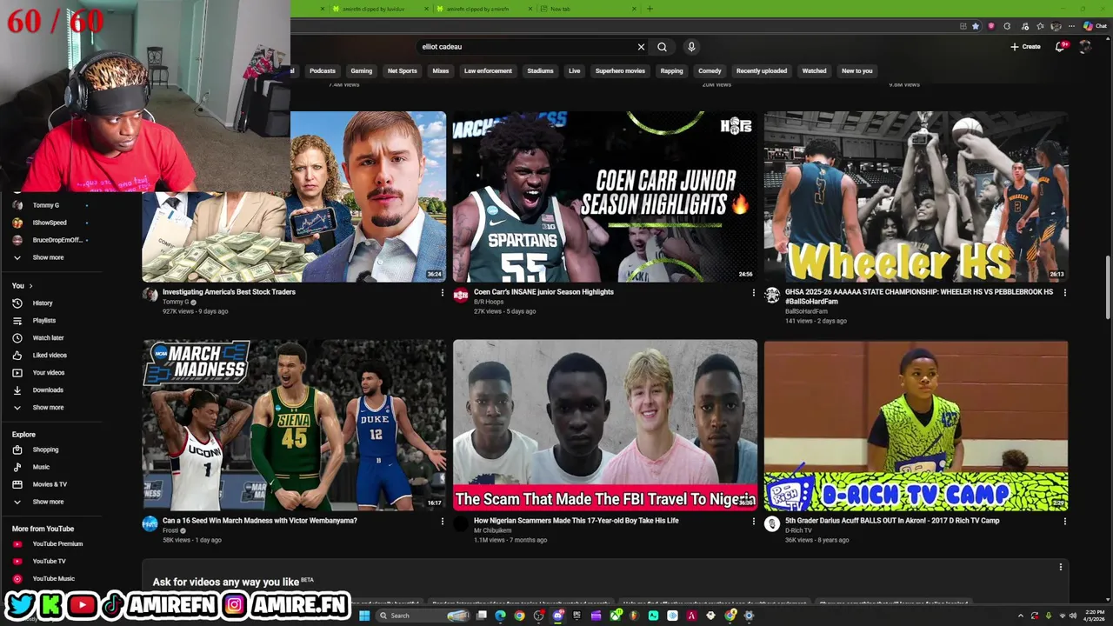
Task: Start voice search with the microphone icon
Action: (691, 47)
